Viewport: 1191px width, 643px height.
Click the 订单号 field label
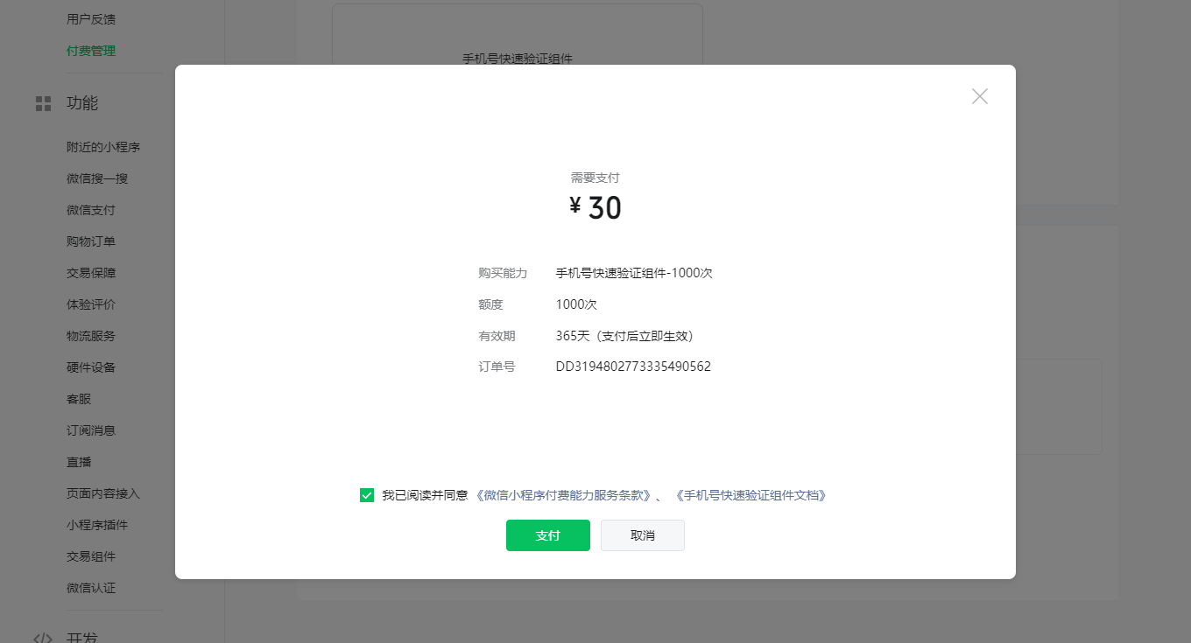pos(497,367)
